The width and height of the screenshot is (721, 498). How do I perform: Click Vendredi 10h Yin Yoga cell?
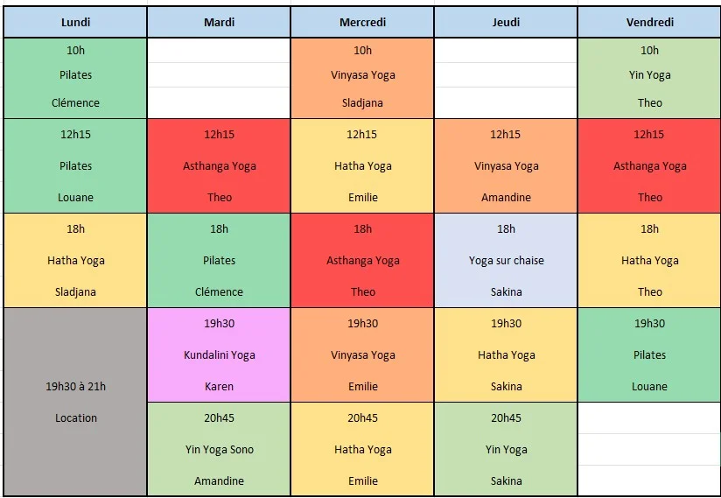649,78
